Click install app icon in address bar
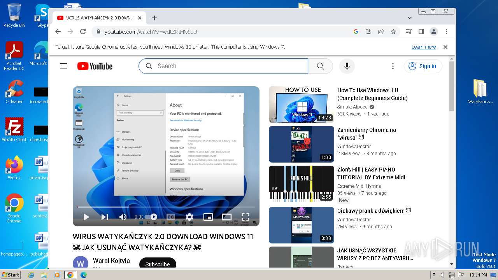Viewport: 498px width, 280px height. pos(368,31)
